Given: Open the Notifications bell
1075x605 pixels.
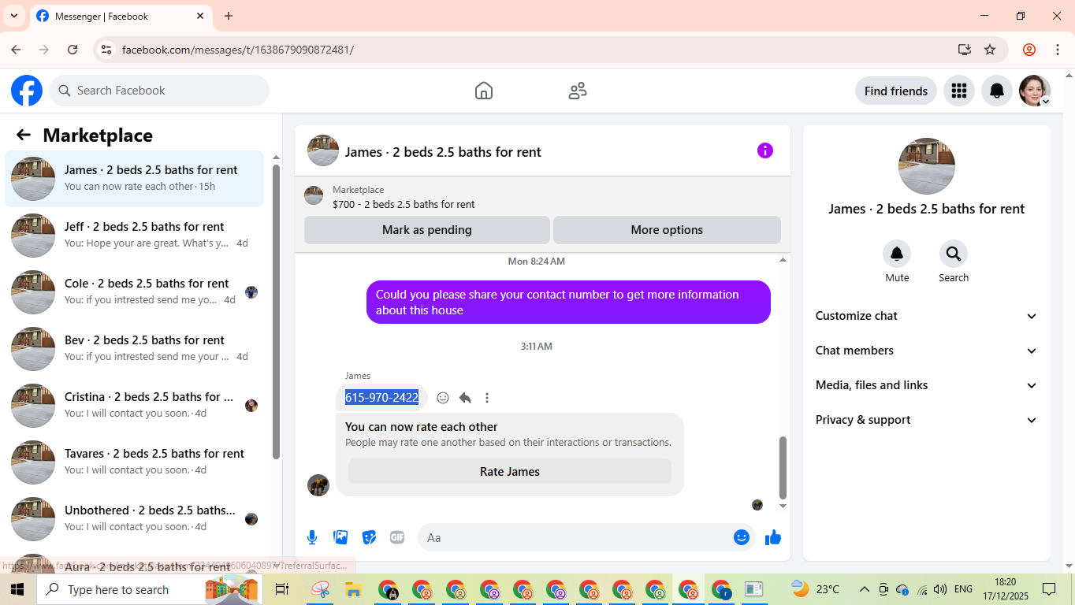Looking at the screenshot, I should click(x=997, y=91).
